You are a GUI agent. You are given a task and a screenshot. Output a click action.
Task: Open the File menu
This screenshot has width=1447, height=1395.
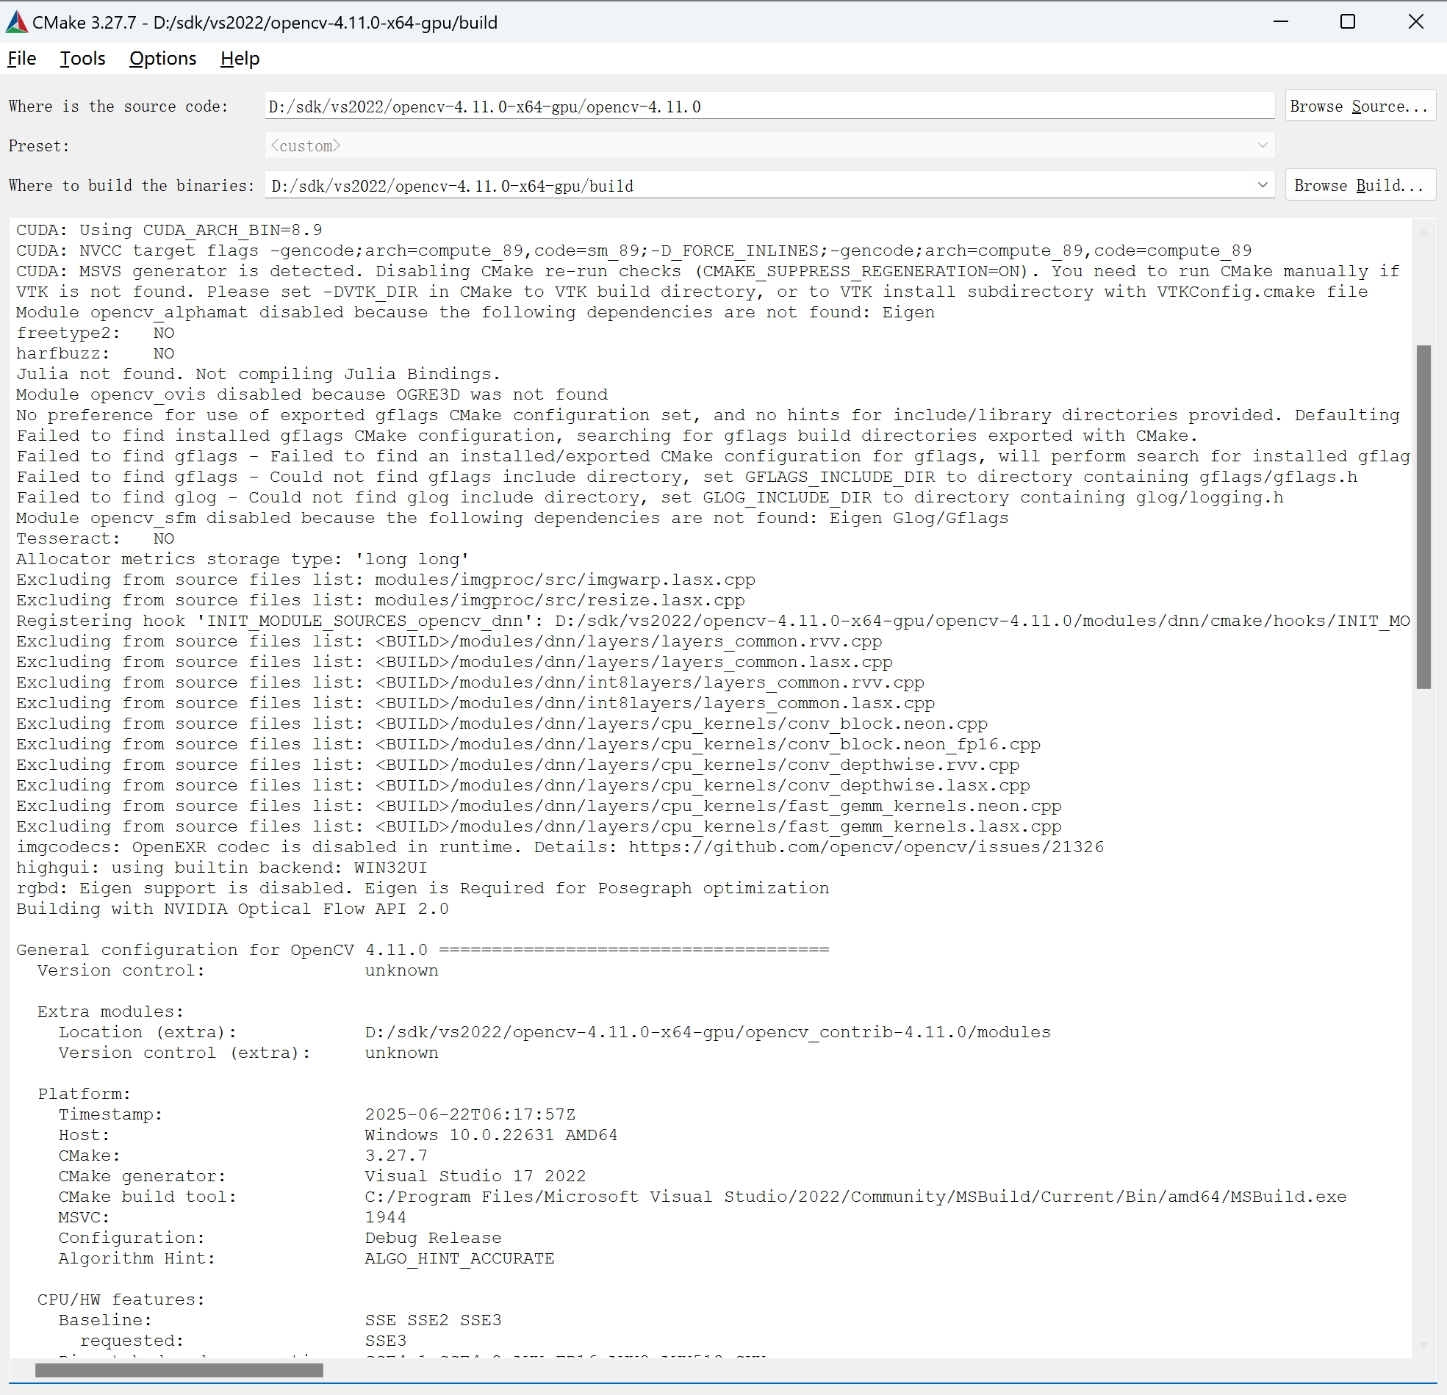pos(21,58)
